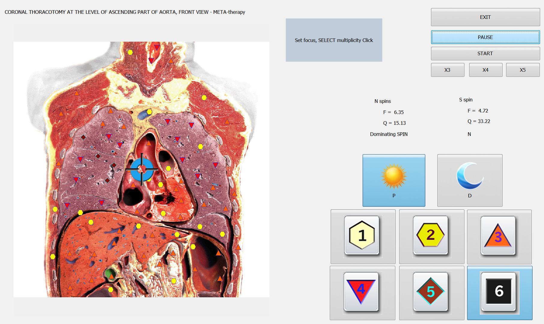Choose marker level 5 brown diamond
Viewport: 544px width, 324px height.
[x=432, y=293]
